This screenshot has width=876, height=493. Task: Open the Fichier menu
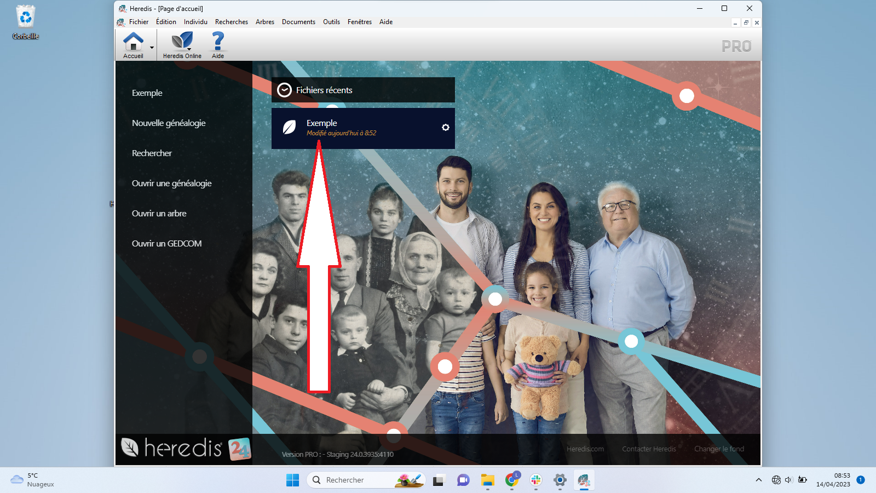click(x=139, y=22)
